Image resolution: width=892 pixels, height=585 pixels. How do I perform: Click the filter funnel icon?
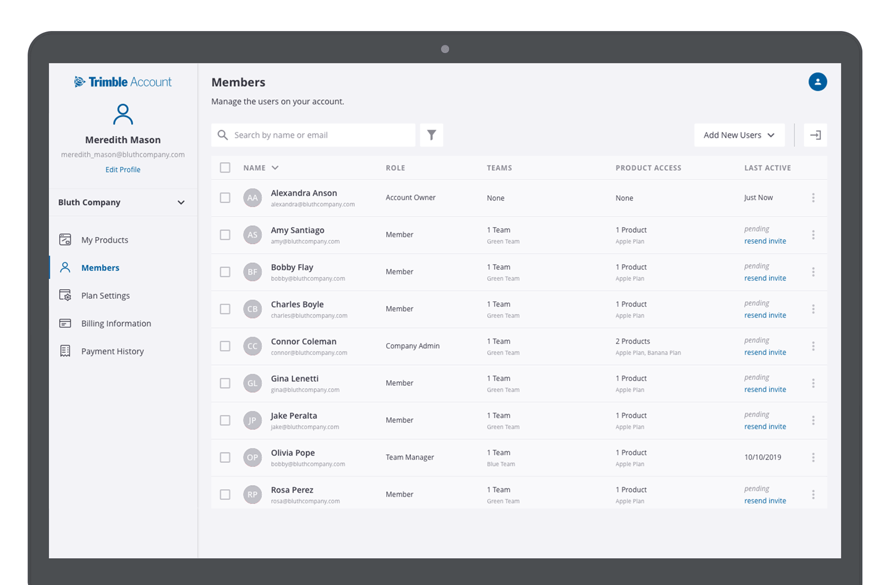(x=431, y=135)
